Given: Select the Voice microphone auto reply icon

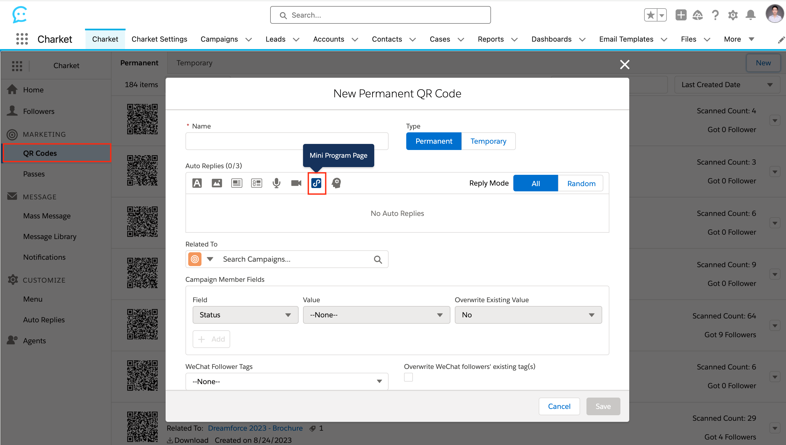Looking at the screenshot, I should (x=277, y=183).
